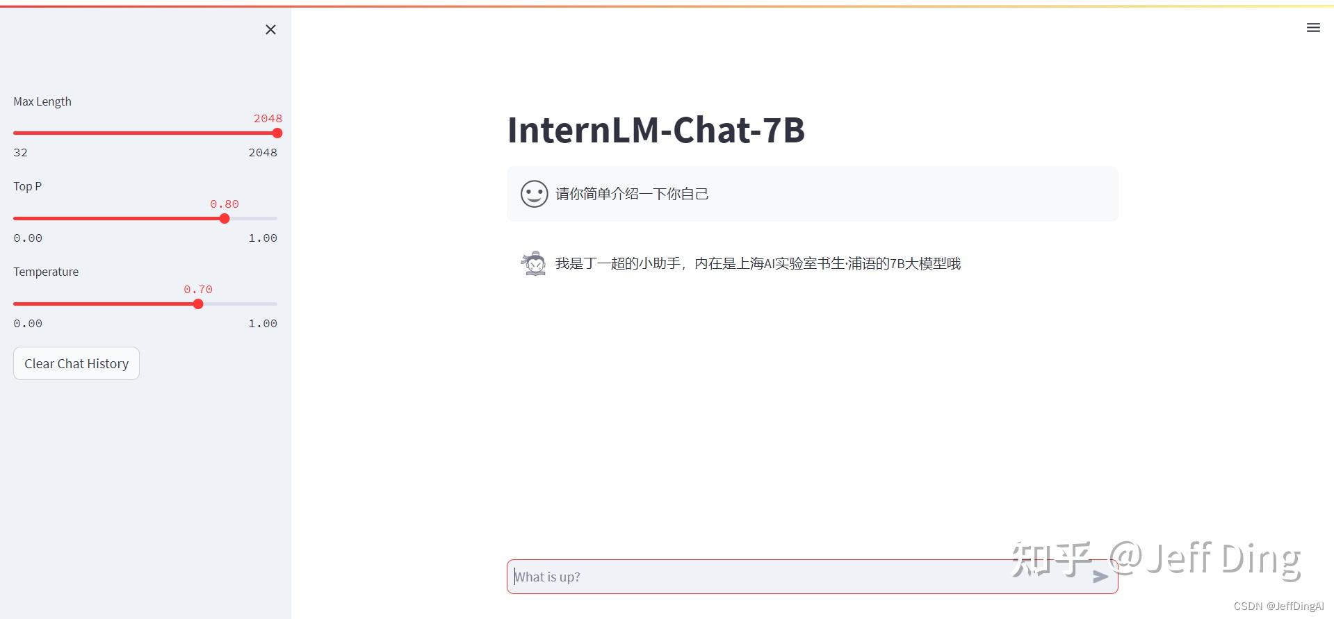Click the Top P slider handle
The width and height of the screenshot is (1334, 619).
pyautogui.click(x=224, y=218)
